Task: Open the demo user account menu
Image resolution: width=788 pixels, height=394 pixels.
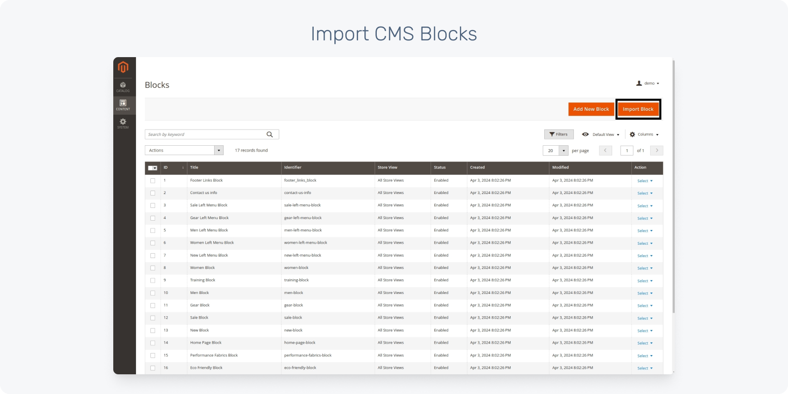Action: pyautogui.click(x=648, y=83)
